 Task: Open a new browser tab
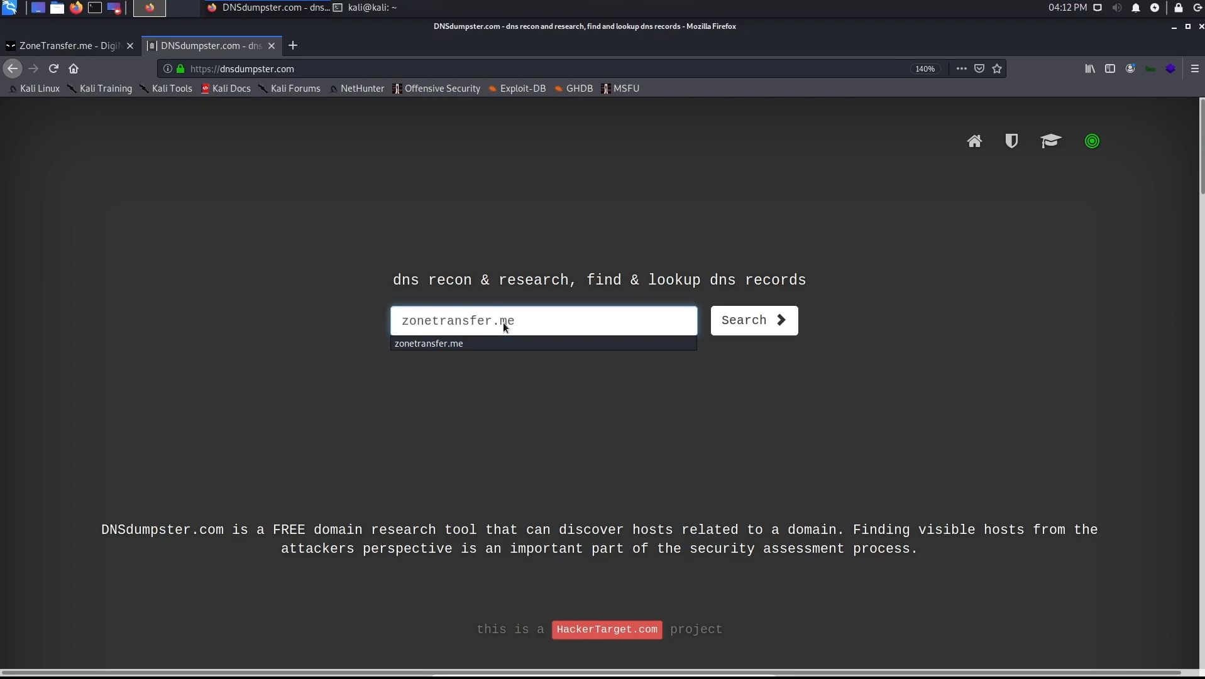coord(293,46)
